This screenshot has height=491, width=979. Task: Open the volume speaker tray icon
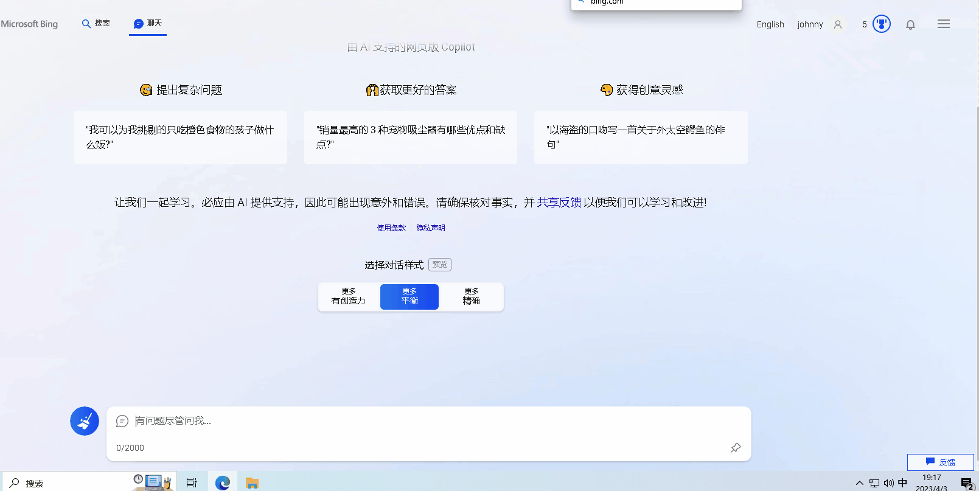889,483
